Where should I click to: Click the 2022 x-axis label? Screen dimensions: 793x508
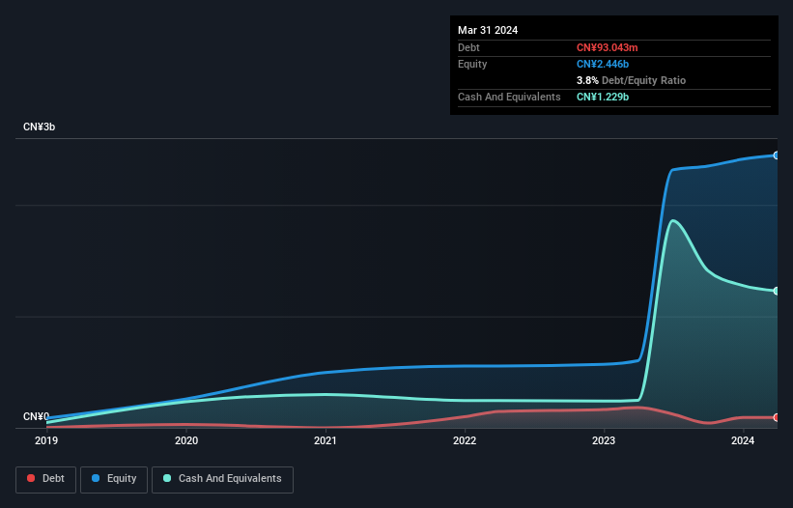465,440
